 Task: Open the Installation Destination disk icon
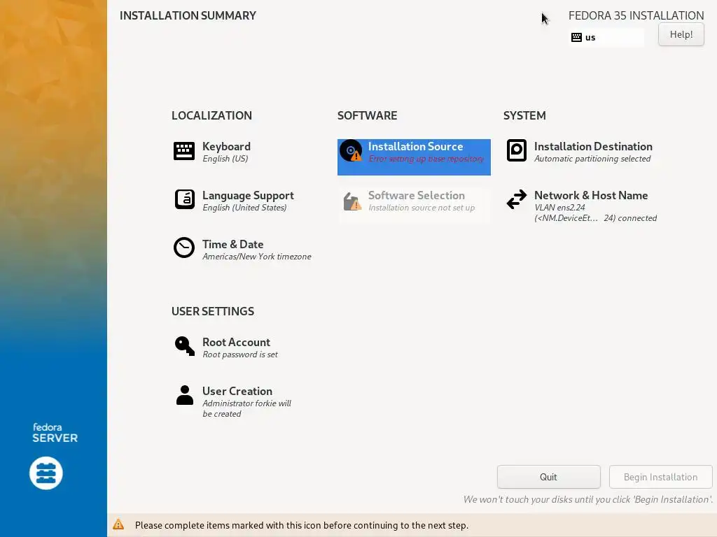pos(517,151)
